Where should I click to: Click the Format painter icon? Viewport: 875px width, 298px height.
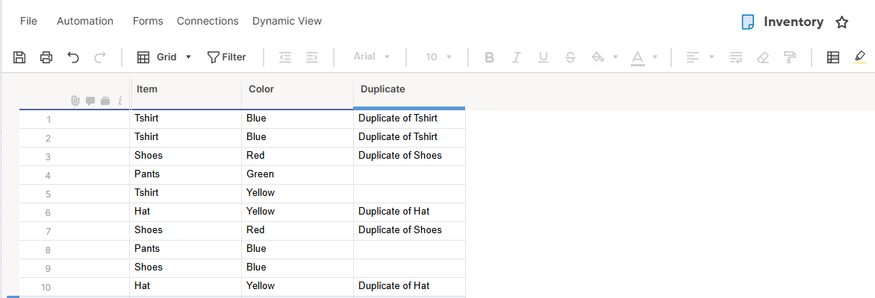(x=790, y=57)
